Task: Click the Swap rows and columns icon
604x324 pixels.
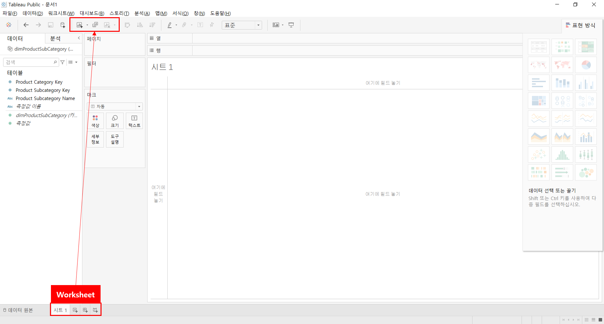Action: point(127,25)
